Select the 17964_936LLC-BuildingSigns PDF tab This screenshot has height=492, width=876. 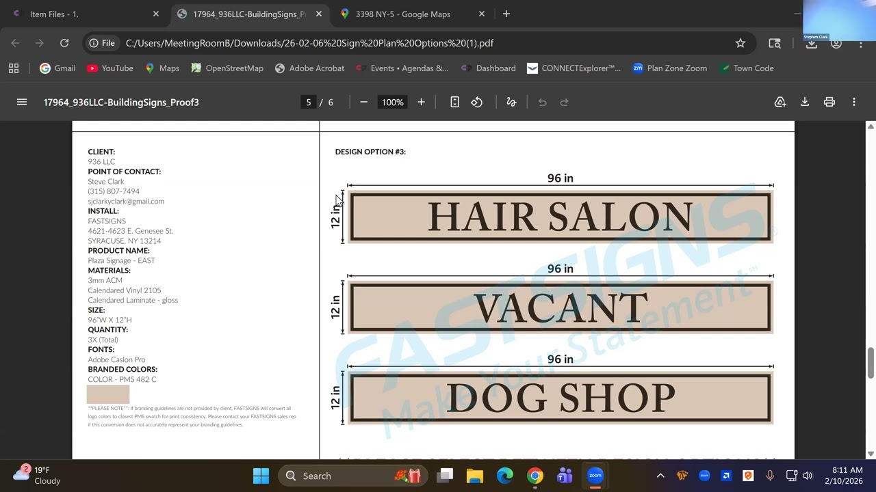[248, 14]
